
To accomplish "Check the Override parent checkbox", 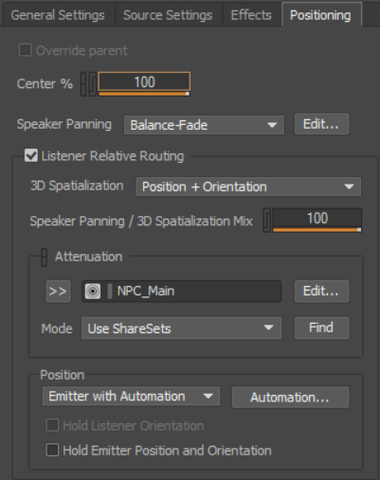I will [x=26, y=50].
